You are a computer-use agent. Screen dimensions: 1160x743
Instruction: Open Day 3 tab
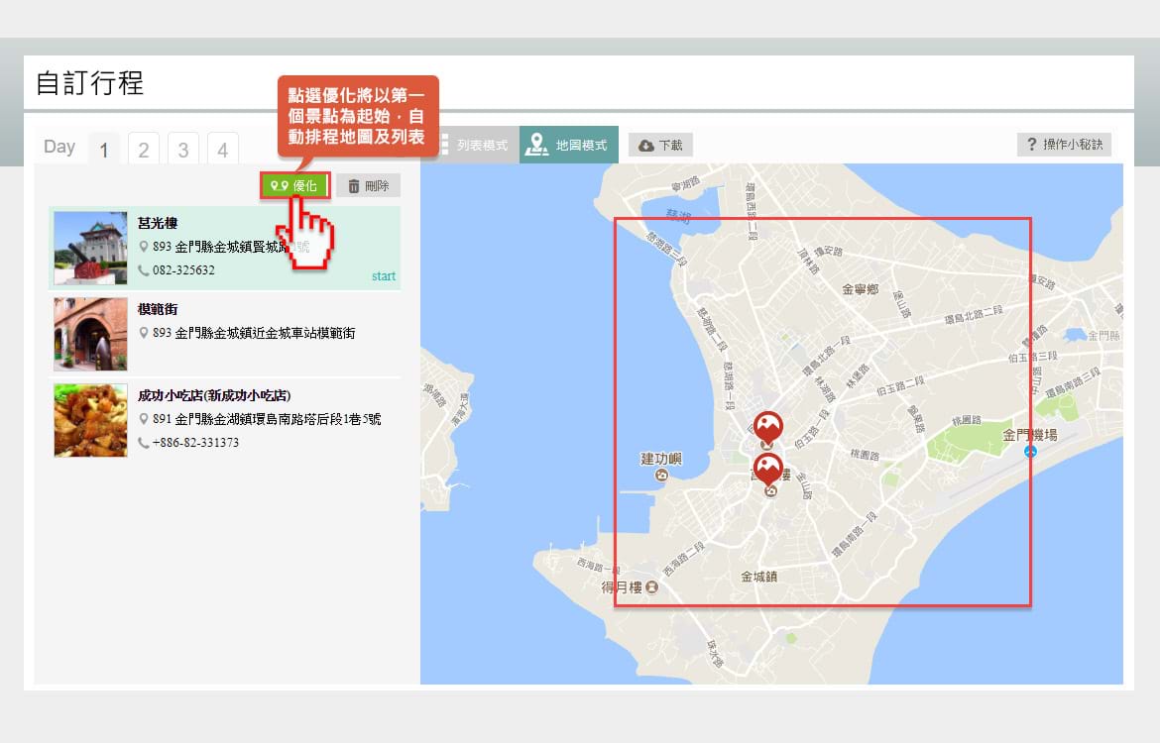(x=183, y=150)
